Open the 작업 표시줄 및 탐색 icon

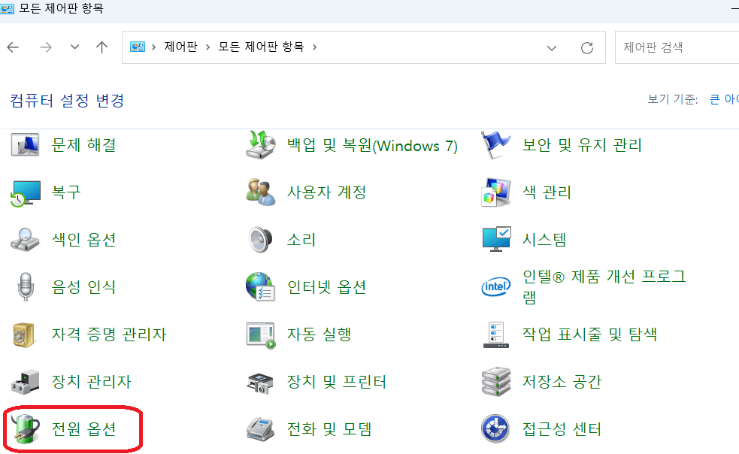496,334
